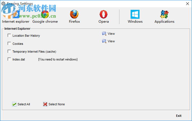Enable Location Bar History checkbox
Image resolution: width=192 pixels, height=121 pixels.
coord(9,35)
